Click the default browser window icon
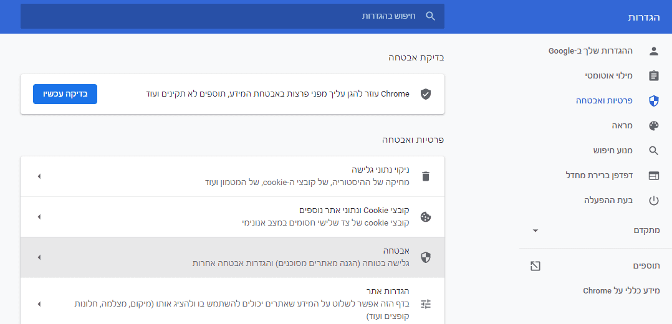Screen dimensions: 672x324 click(x=653, y=175)
